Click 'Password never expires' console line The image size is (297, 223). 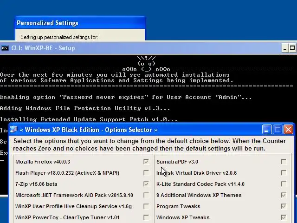[126, 97]
